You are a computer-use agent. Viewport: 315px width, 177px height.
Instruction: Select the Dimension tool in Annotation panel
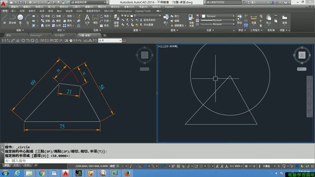point(95,19)
